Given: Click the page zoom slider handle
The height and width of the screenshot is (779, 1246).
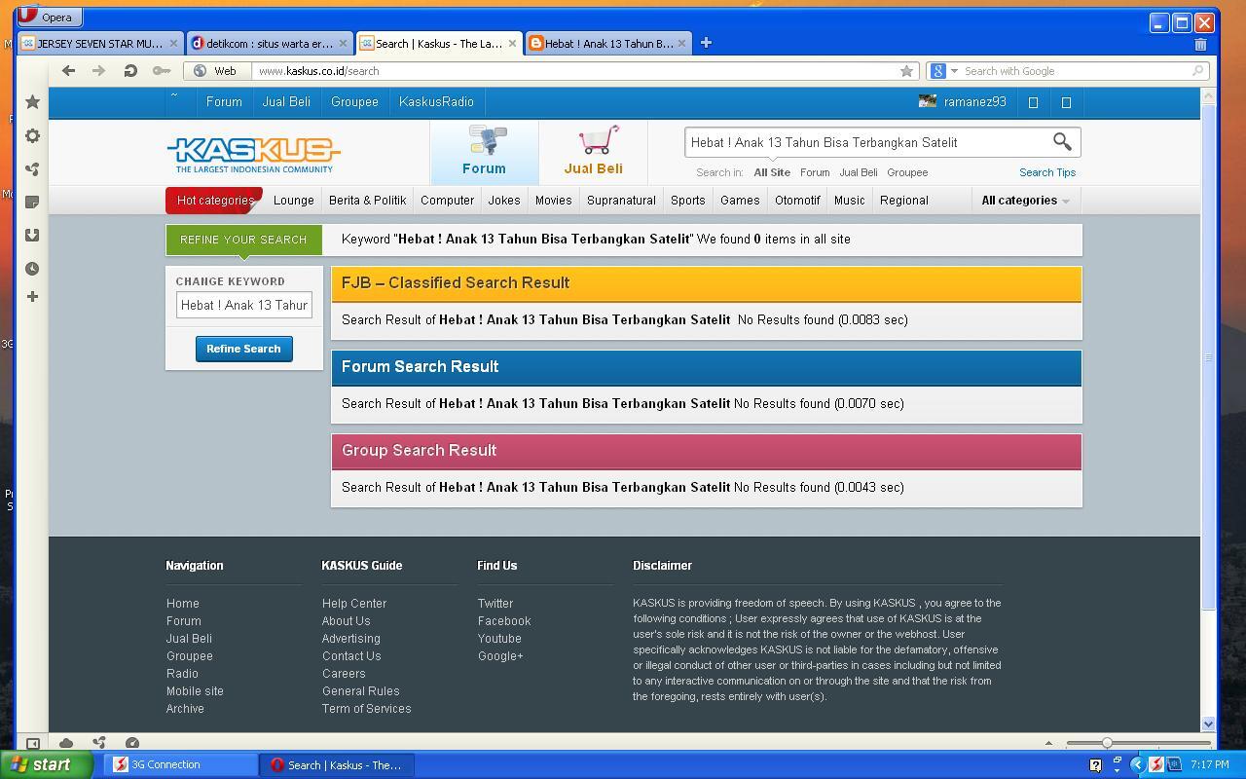Looking at the screenshot, I should pos(1107,743).
